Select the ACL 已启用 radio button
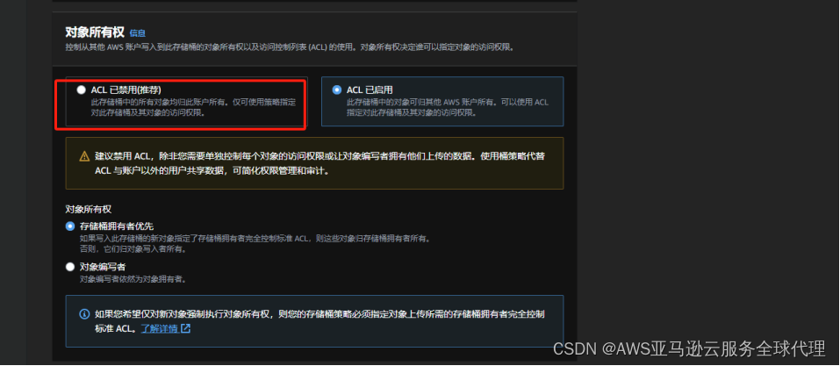Screen dimensions: 840x366 [336, 90]
